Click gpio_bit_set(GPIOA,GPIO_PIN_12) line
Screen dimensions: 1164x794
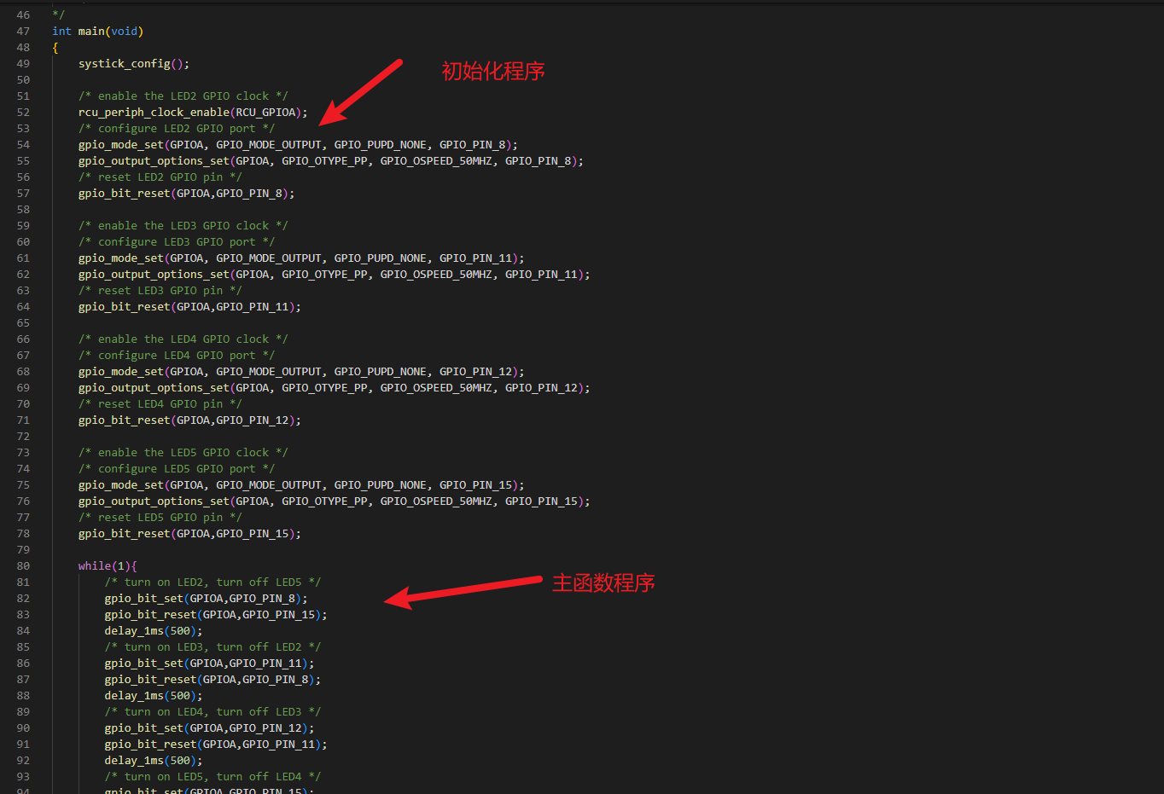pyautogui.click(x=210, y=728)
